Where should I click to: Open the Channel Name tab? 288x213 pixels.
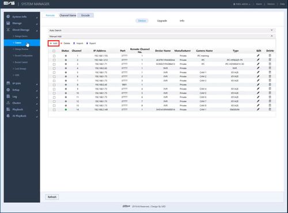tap(68, 16)
